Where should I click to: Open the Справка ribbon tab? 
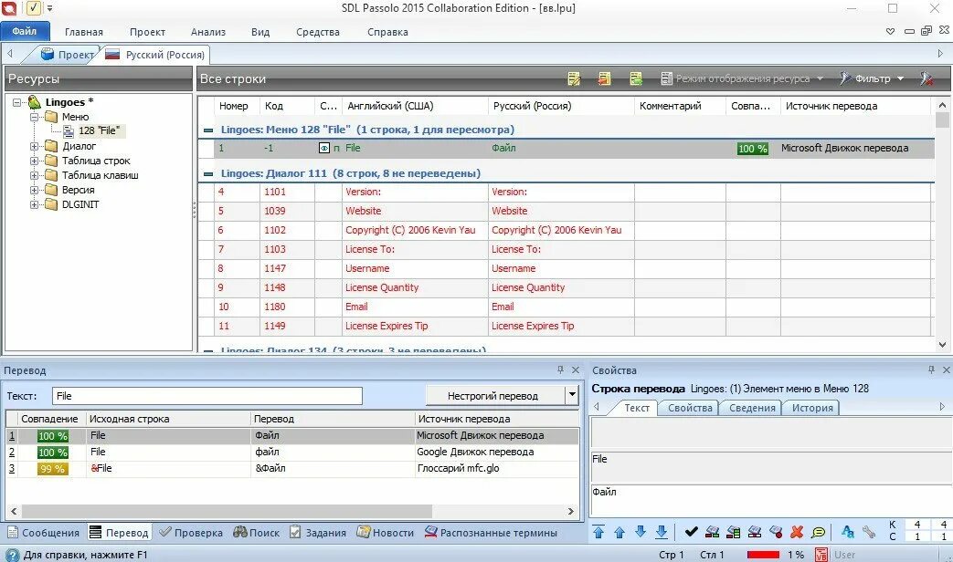point(387,32)
